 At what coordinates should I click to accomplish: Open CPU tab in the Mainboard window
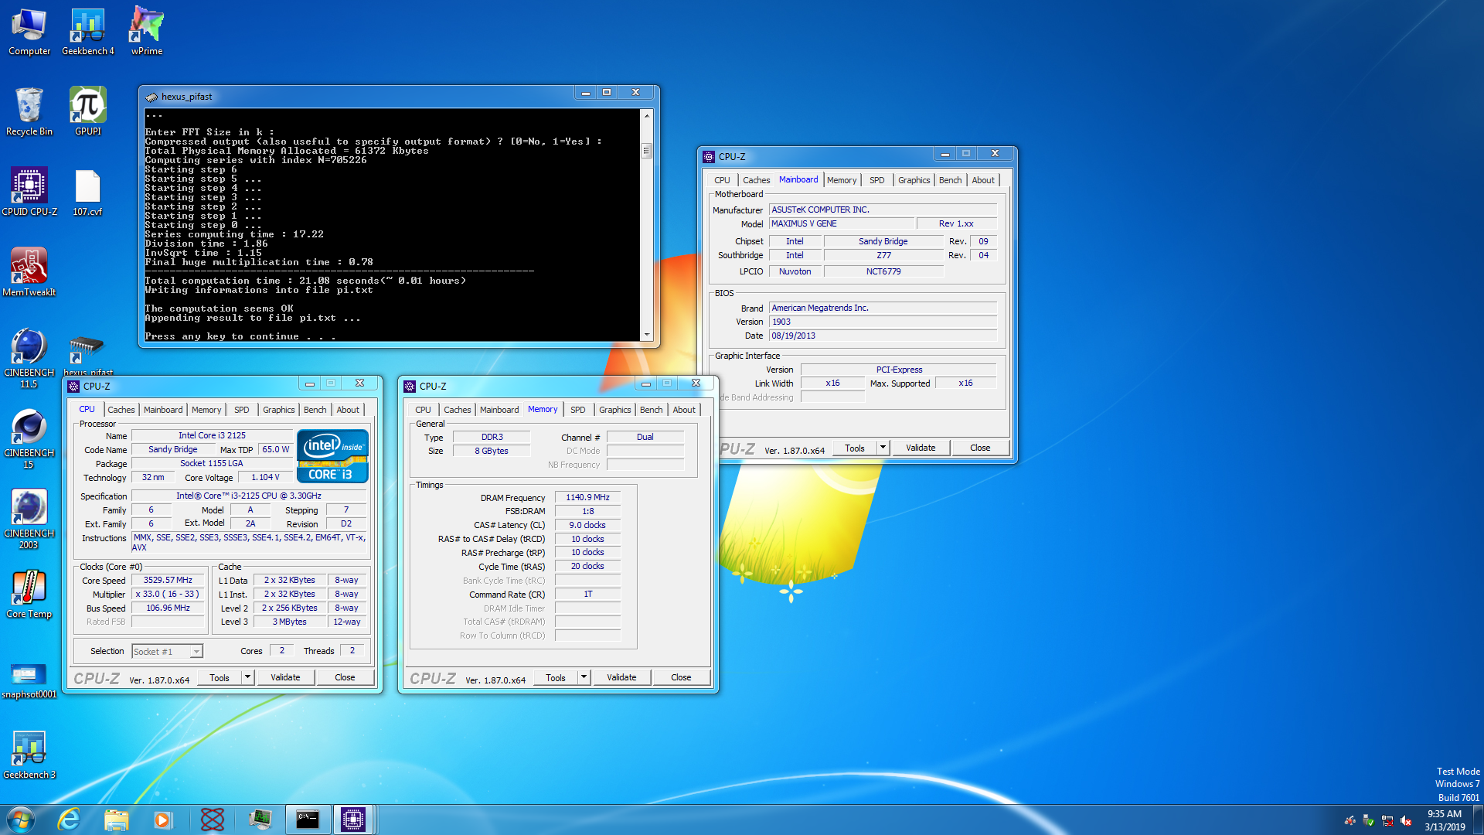click(x=722, y=180)
